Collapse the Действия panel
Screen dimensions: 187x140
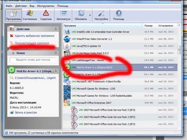(x=56, y=29)
